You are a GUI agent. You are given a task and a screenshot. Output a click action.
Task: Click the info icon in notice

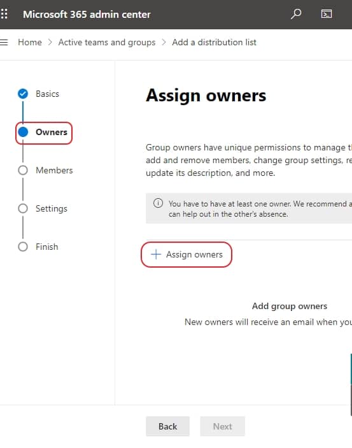pos(158,203)
